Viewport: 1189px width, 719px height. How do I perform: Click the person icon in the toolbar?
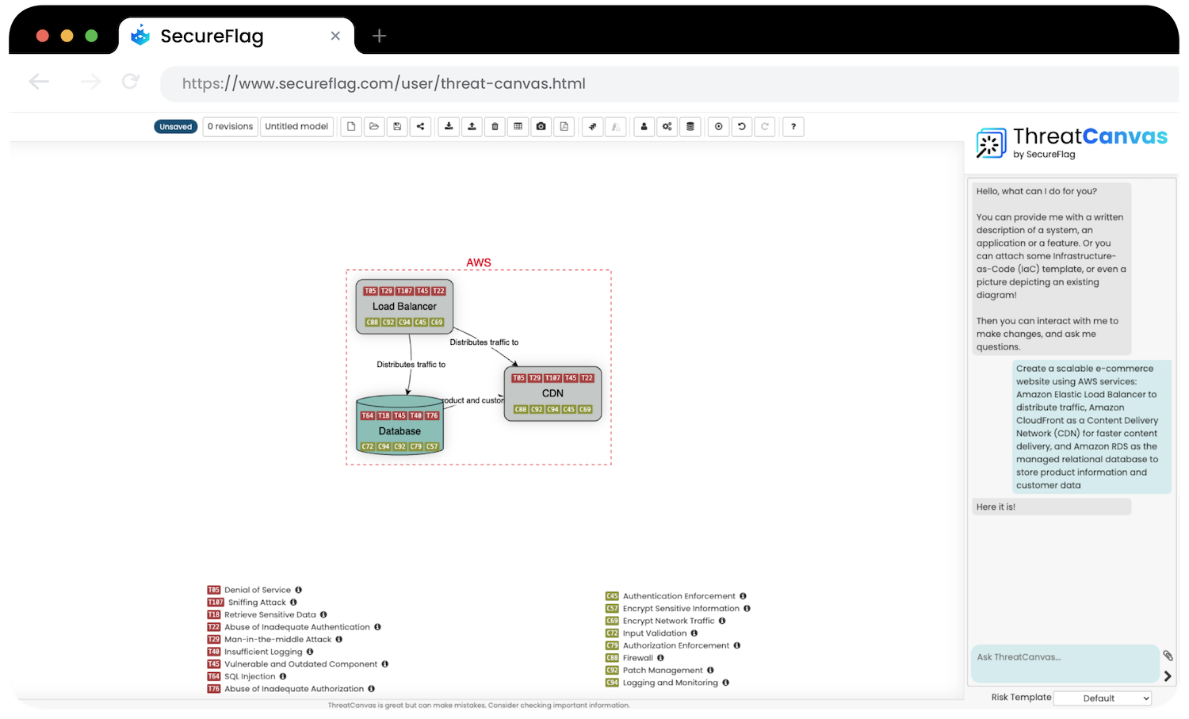point(644,127)
